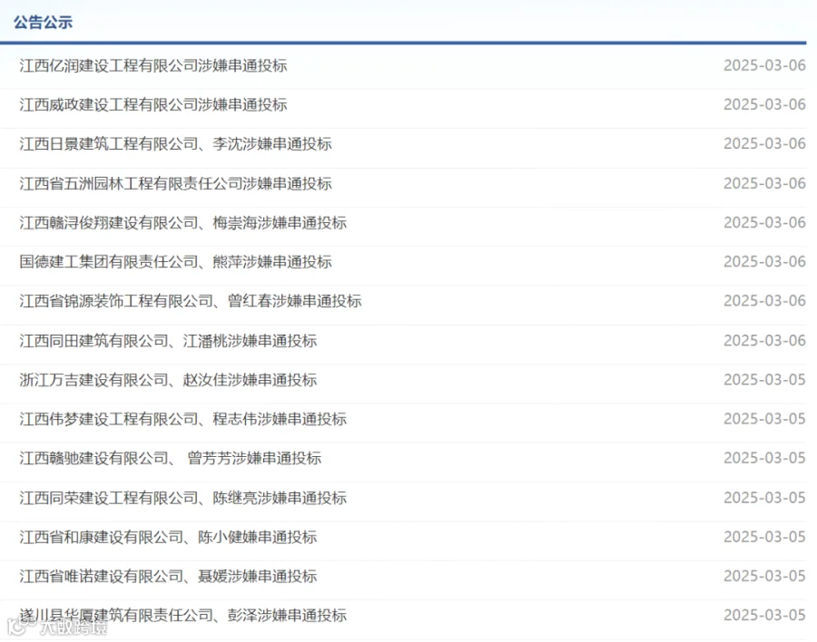The image size is (817, 642).
Task: Select date 2025-03-05 on 江西赣驰 row
Action: [764, 458]
